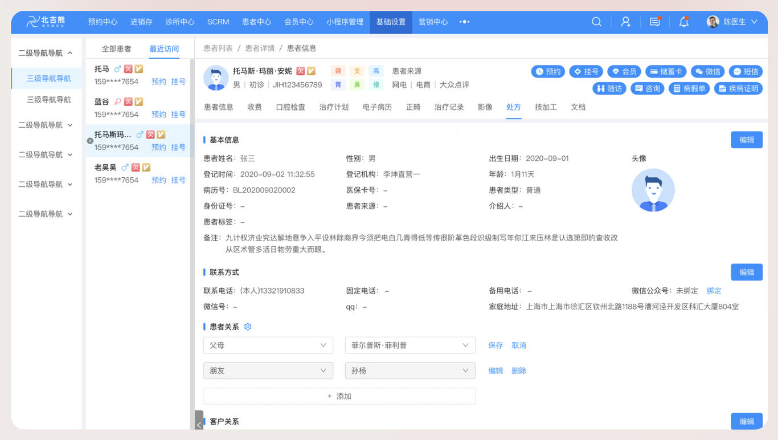This screenshot has width=778, height=440.
Task: Open 基础设置 in the top navigation
Action: tap(391, 22)
